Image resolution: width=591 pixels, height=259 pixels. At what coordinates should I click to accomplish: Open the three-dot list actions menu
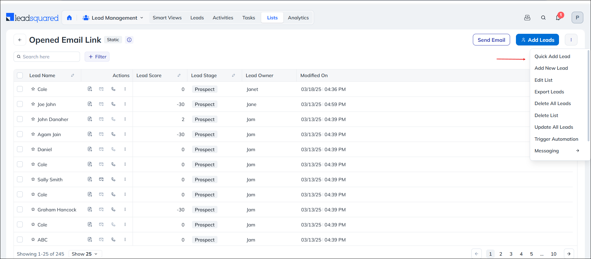[x=571, y=40]
